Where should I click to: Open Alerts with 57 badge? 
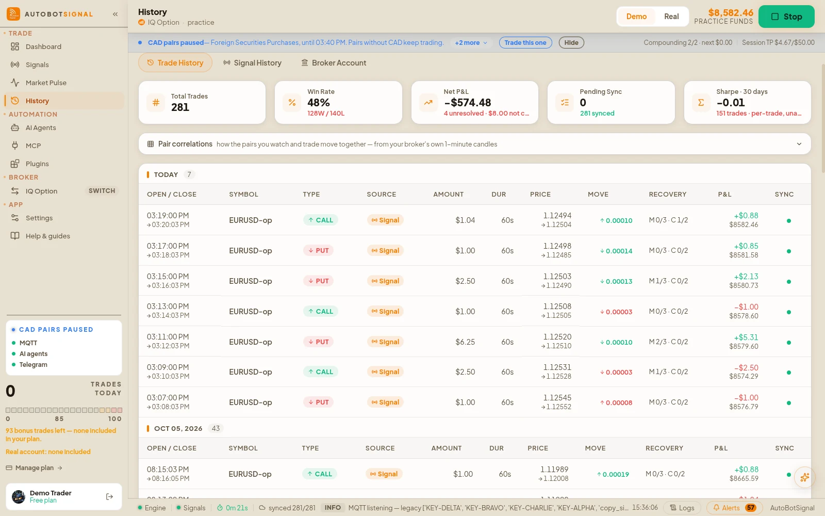[735, 508]
